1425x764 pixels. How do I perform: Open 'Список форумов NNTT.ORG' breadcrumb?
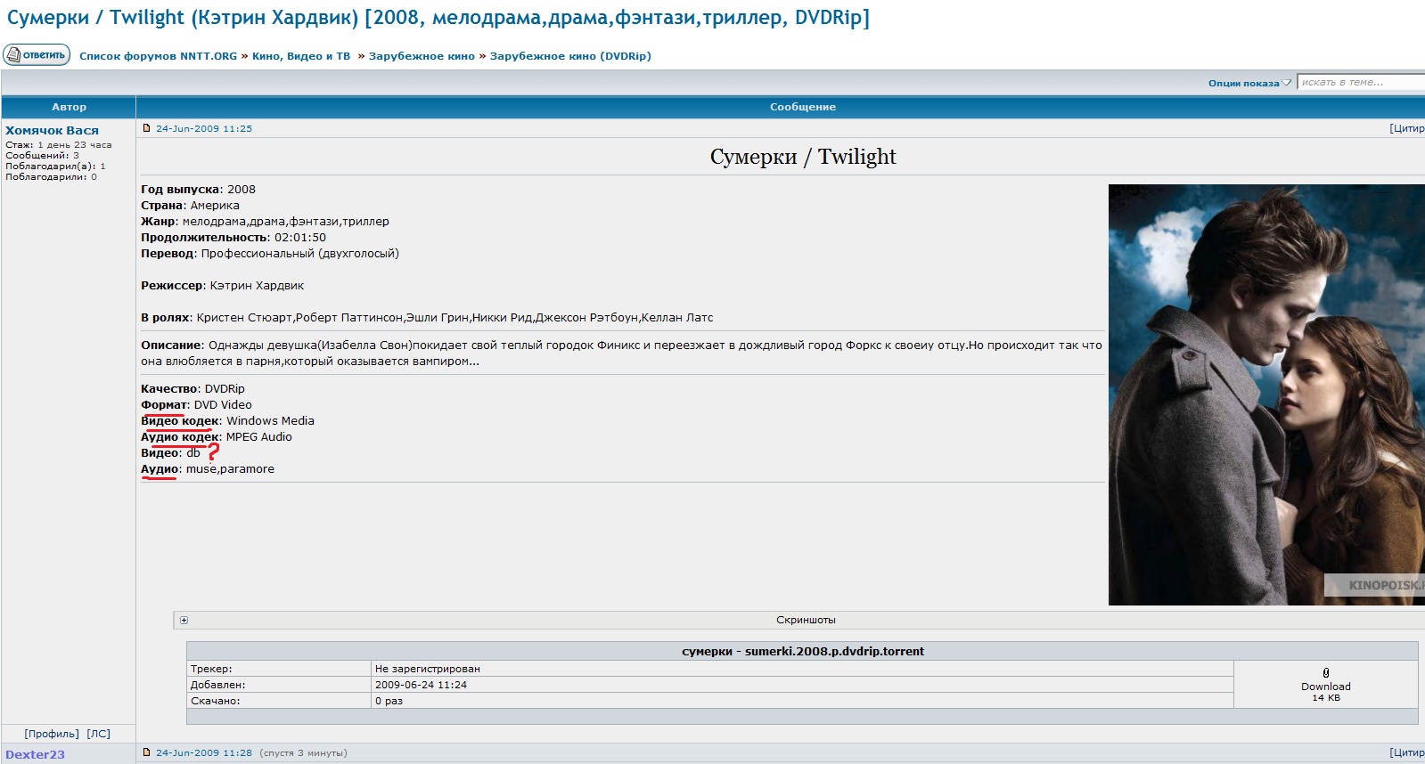tap(158, 56)
